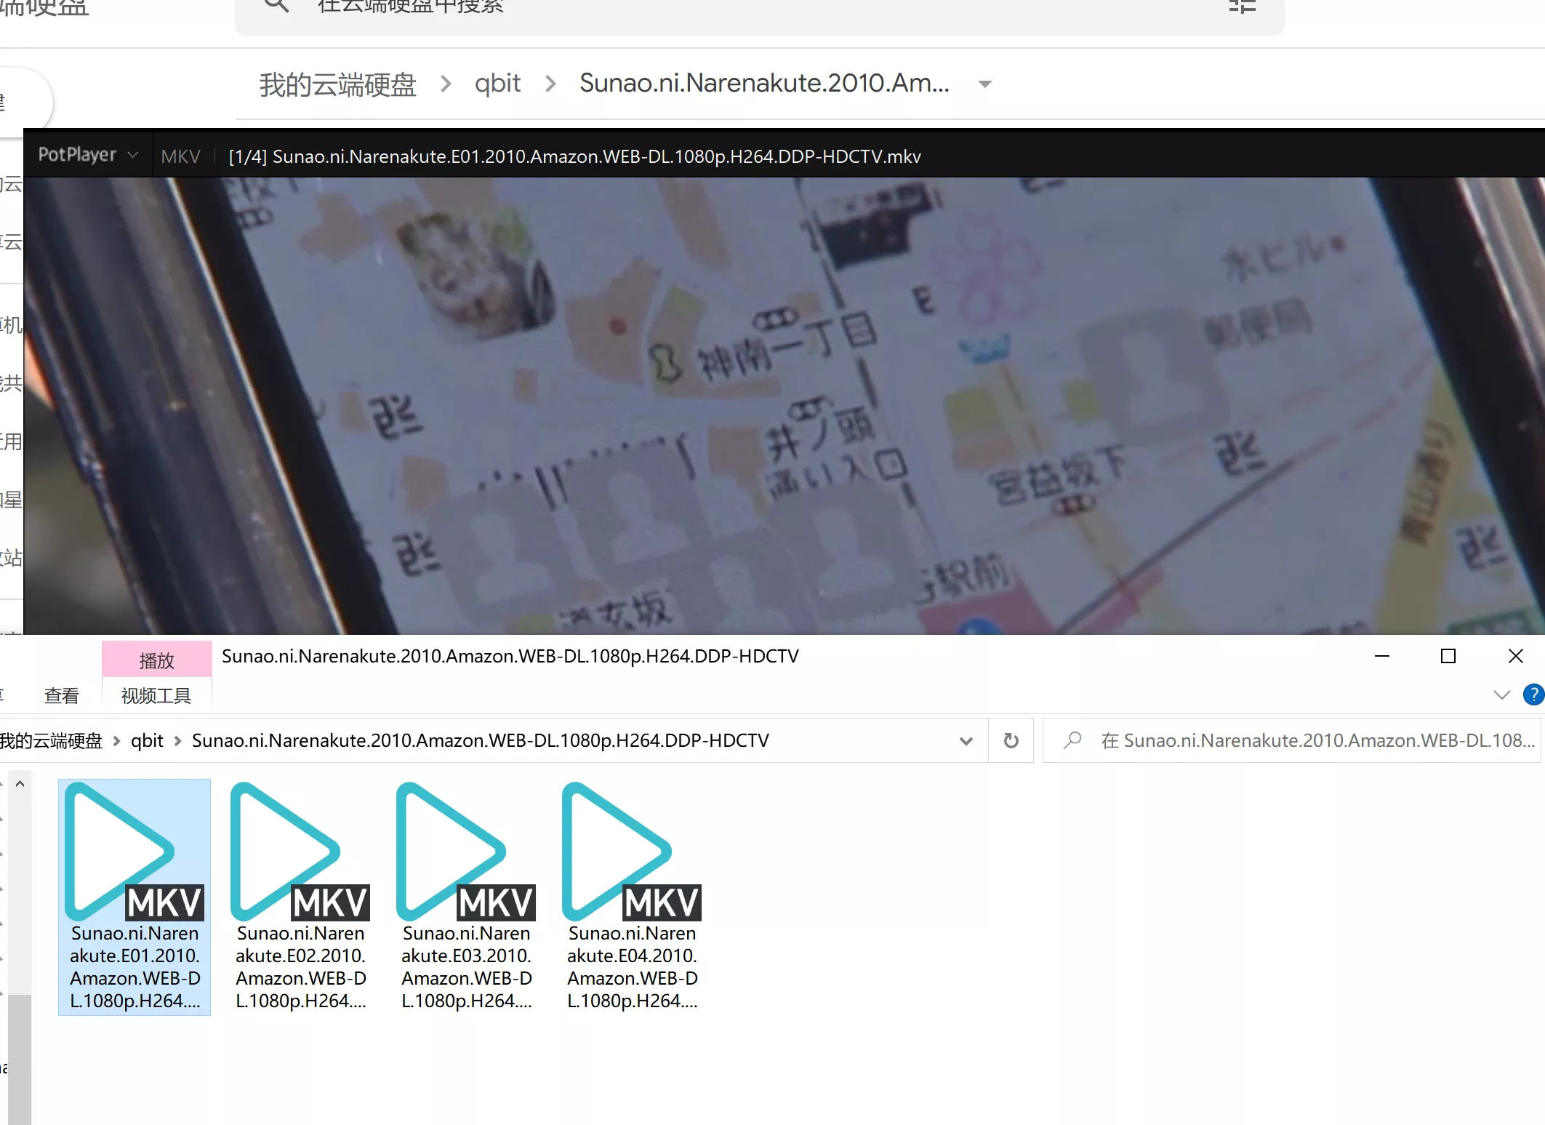The image size is (1545, 1125).
Task: Select the E04 MKV file icon
Action: click(632, 851)
